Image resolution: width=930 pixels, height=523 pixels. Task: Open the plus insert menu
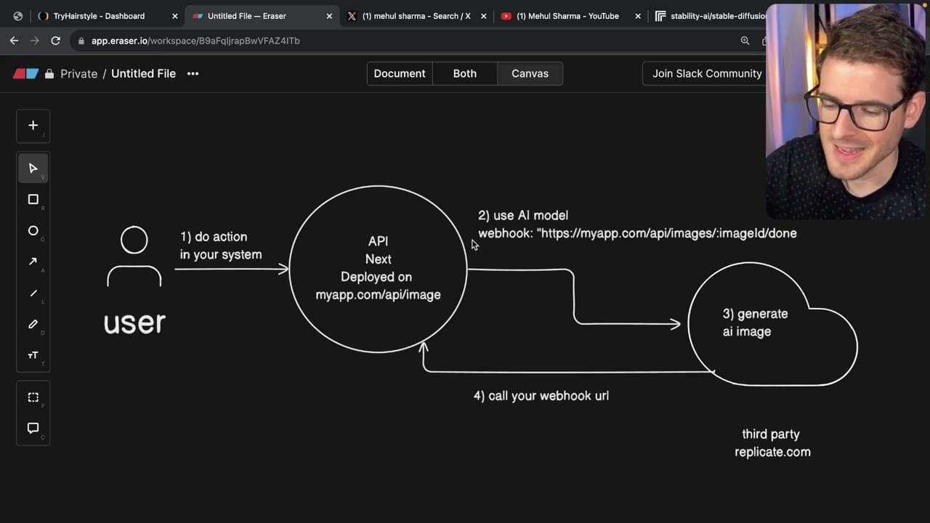33,126
